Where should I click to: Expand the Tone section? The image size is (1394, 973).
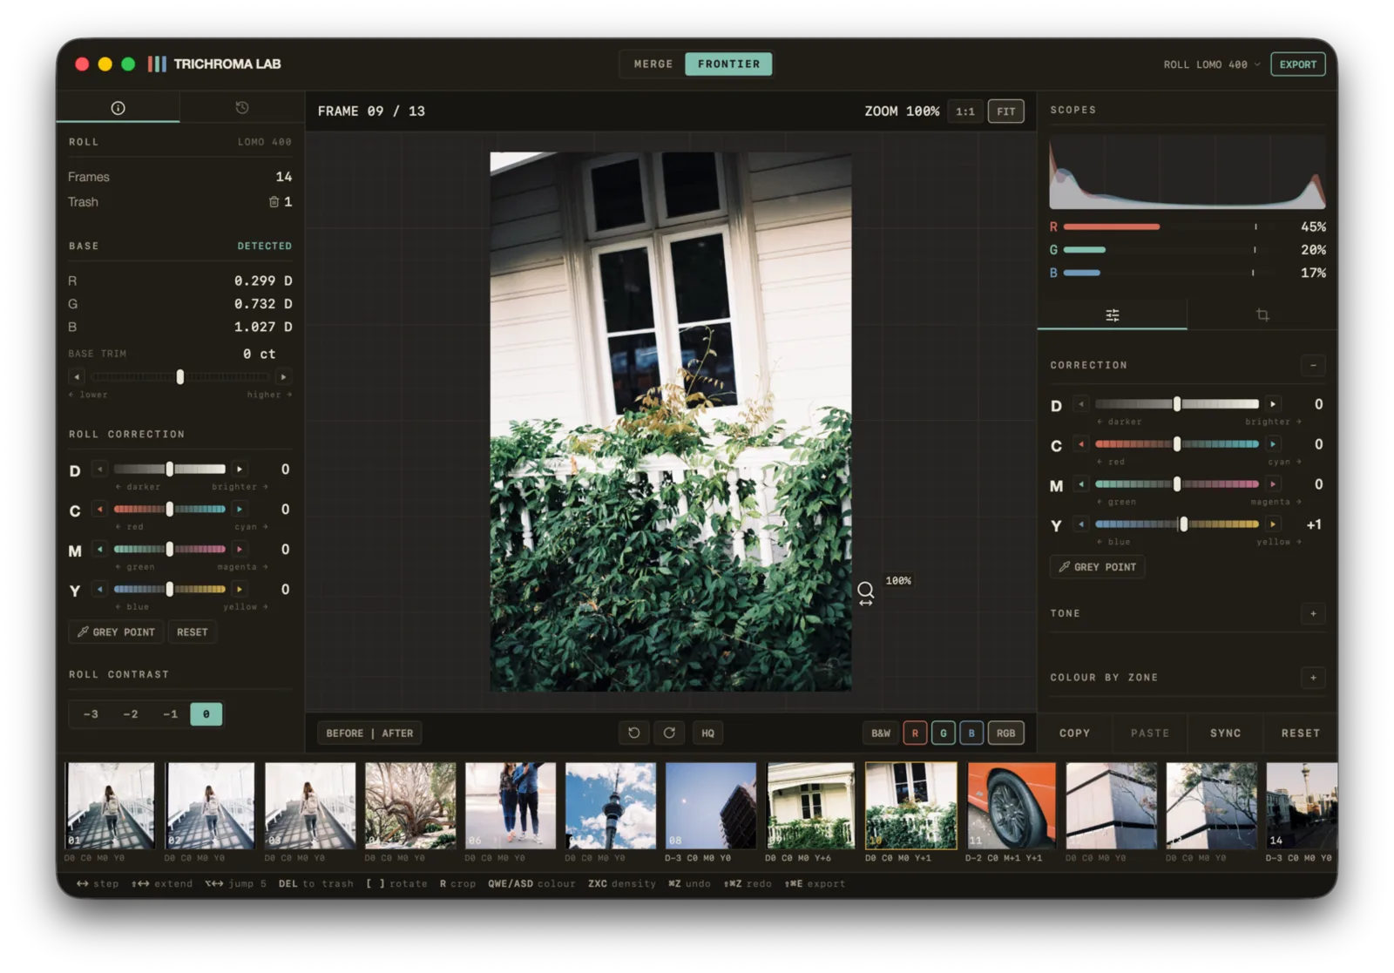coord(1313,613)
